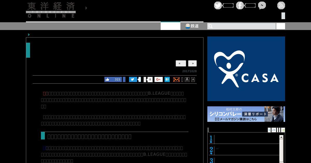Open the Toyo Keizai Online logo
This screenshot has width=311, height=163.
pyautogui.click(x=51, y=10)
